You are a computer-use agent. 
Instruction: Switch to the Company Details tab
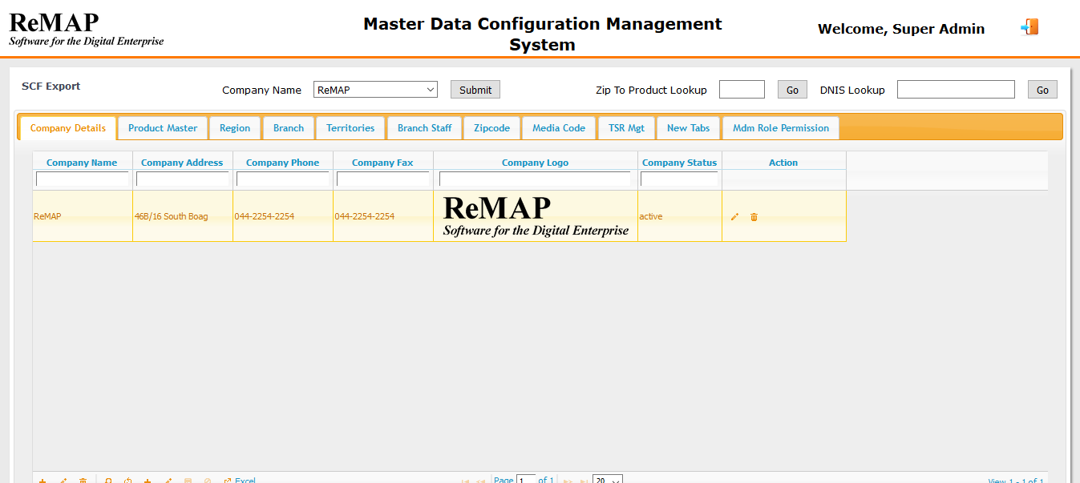tap(68, 128)
